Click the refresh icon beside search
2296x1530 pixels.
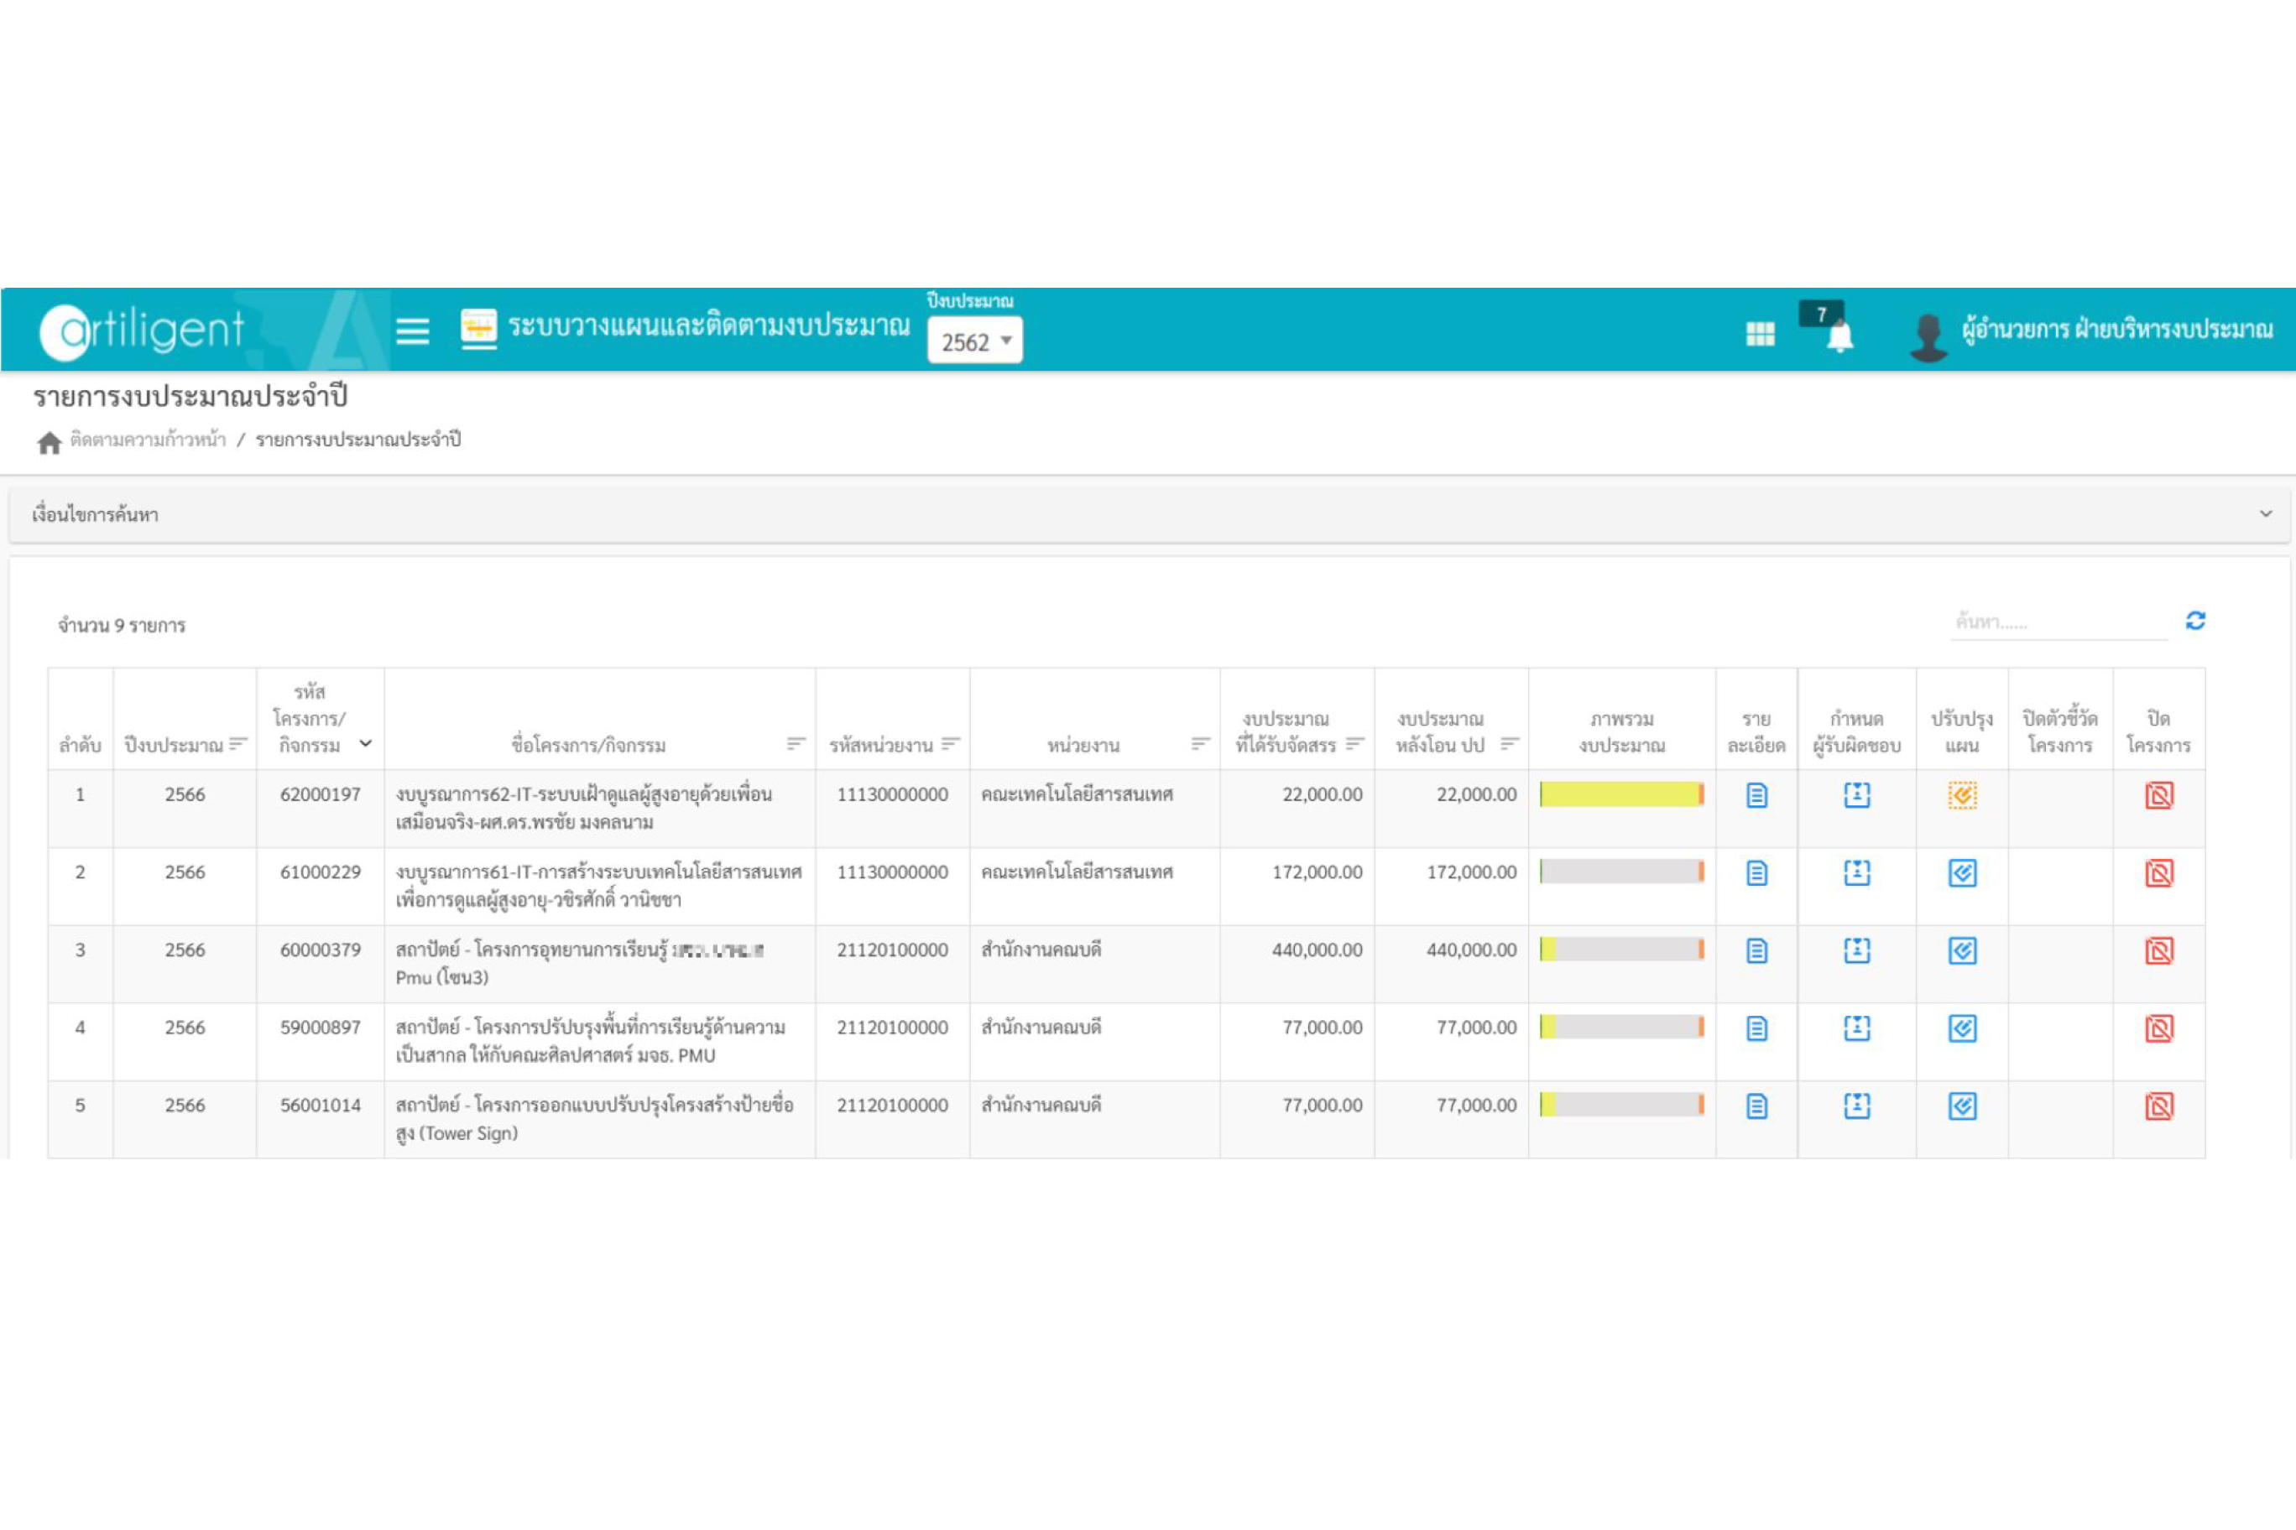2194,621
